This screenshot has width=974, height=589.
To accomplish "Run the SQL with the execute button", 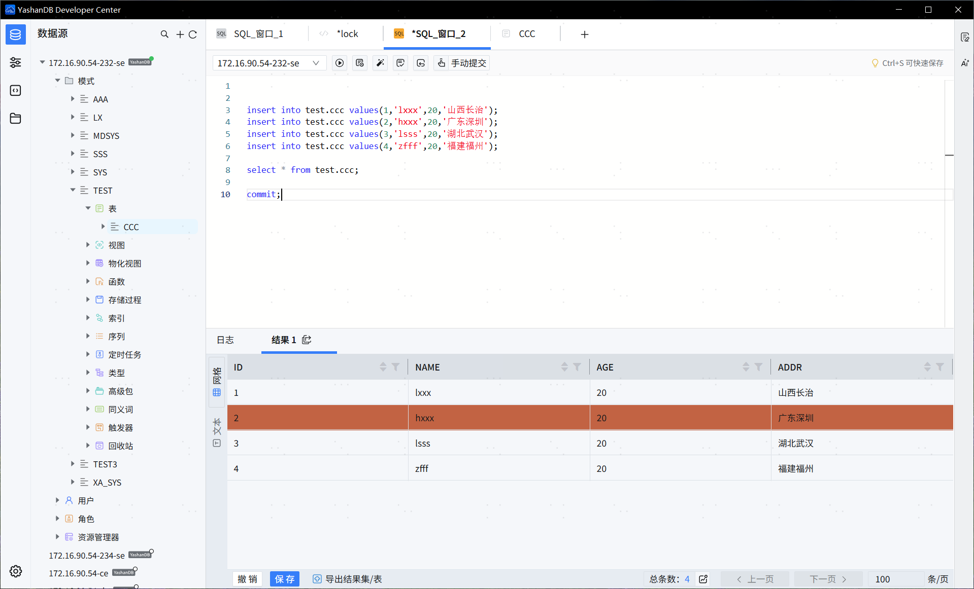I will (x=340, y=63).
